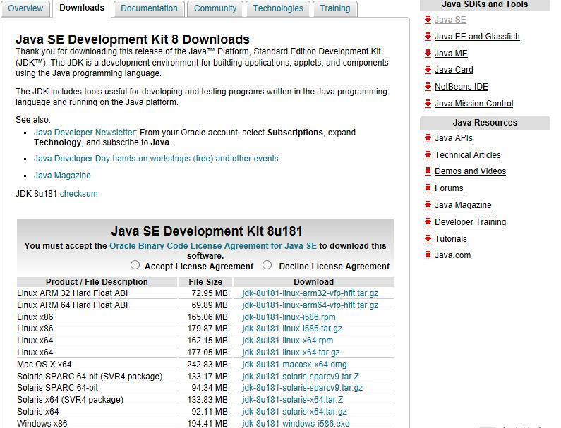
Task: Open Demos and Videos resource link
Action: 470,171
